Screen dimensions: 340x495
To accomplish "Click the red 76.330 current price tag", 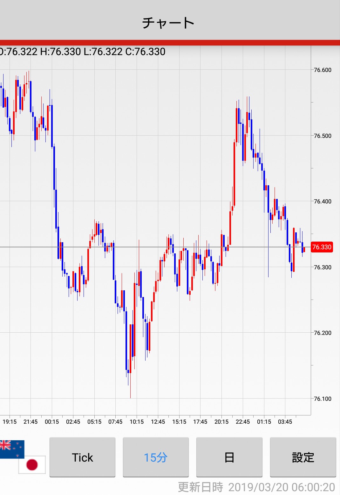I will pyautogui.click(x=322, y=247).
